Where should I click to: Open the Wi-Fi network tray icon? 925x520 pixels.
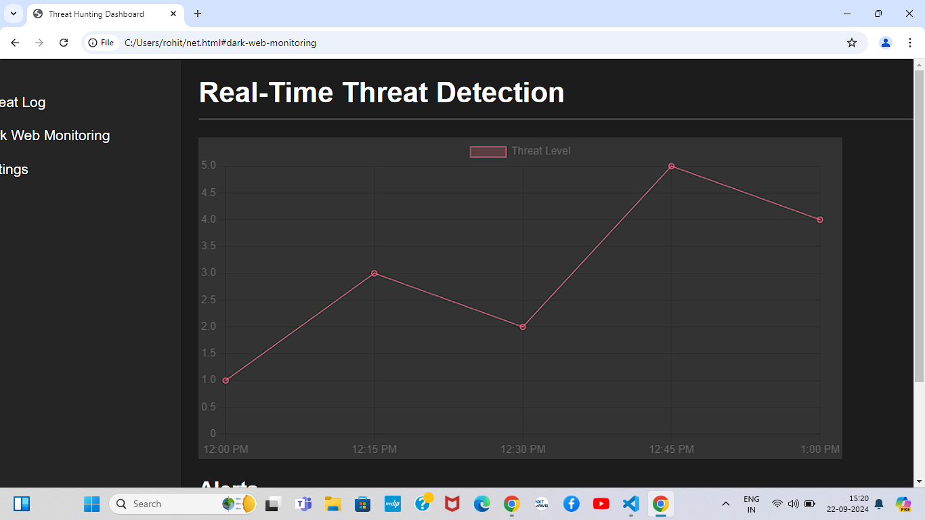pyautogui.click(x=777, y=504)
